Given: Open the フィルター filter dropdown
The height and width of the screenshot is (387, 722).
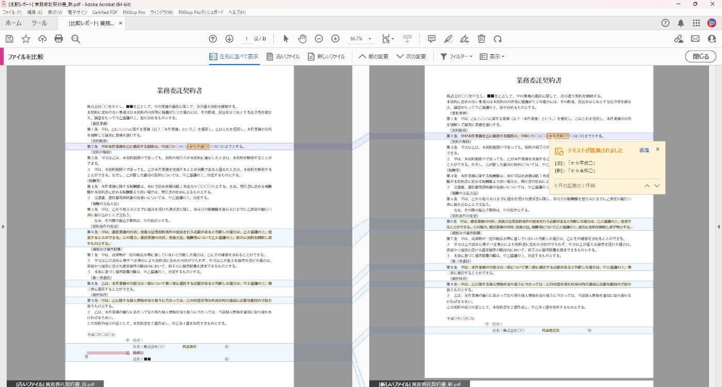Looking at the screenshot, I should click(x=456, y=57).
